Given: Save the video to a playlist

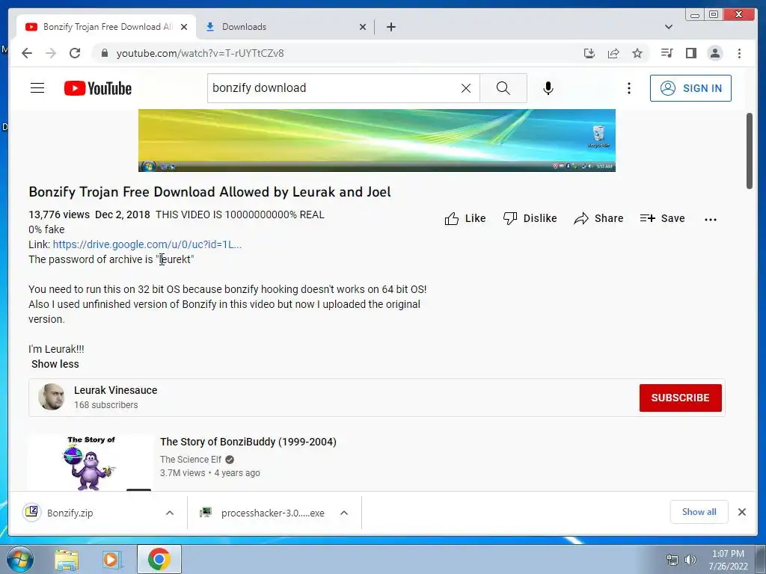Looking at the screenshot, I should [x=663, y=218].
